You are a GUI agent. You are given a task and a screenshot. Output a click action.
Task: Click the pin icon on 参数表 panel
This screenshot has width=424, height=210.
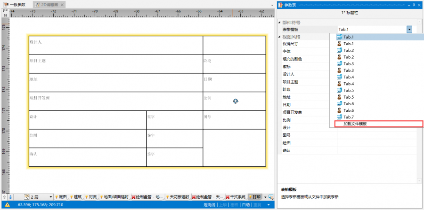coord(414,5)
